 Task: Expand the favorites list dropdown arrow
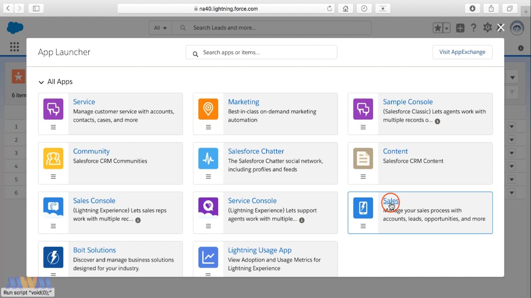pos(447,28)
